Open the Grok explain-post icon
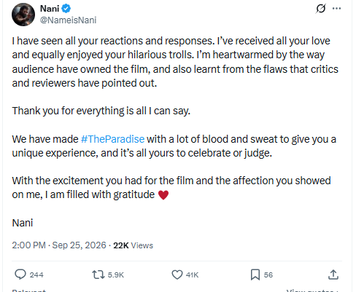Screen dimensions: 356x292 tap(320, 9)
